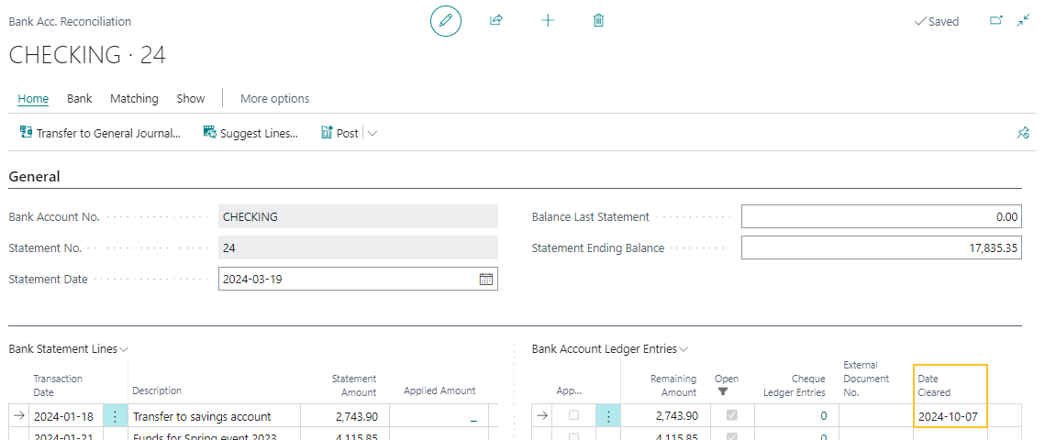1045x440 pixels.
Task: Switch to the Matching tab
Action: point(134,98)
